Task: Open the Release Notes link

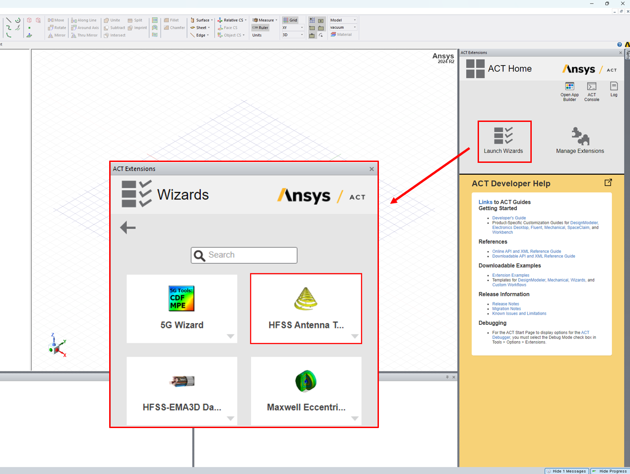Action: (505, 304)
